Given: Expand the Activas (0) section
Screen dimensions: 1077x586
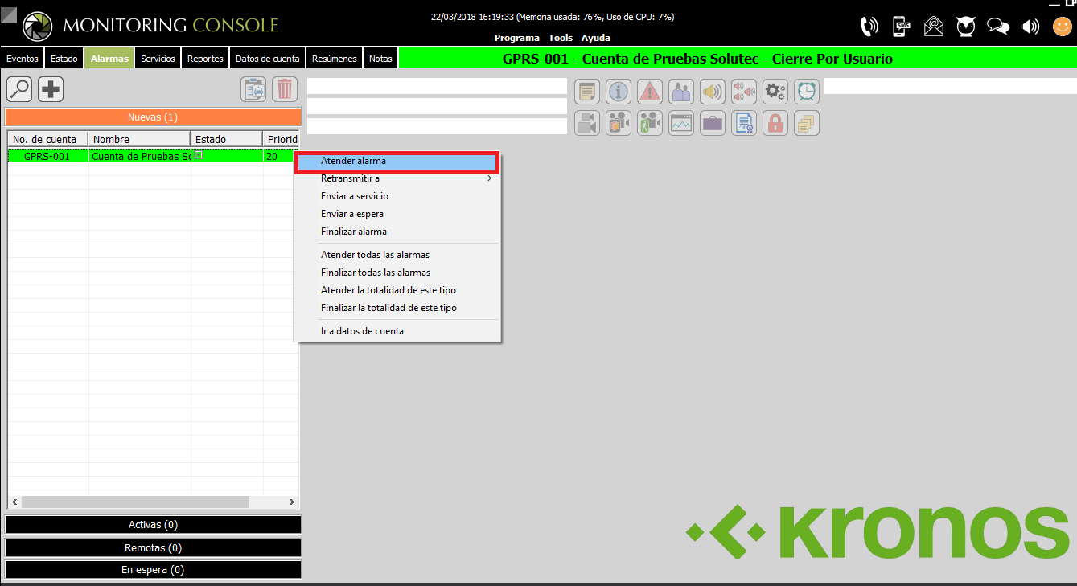Looking at the screenshot, I should coord(153,525).
